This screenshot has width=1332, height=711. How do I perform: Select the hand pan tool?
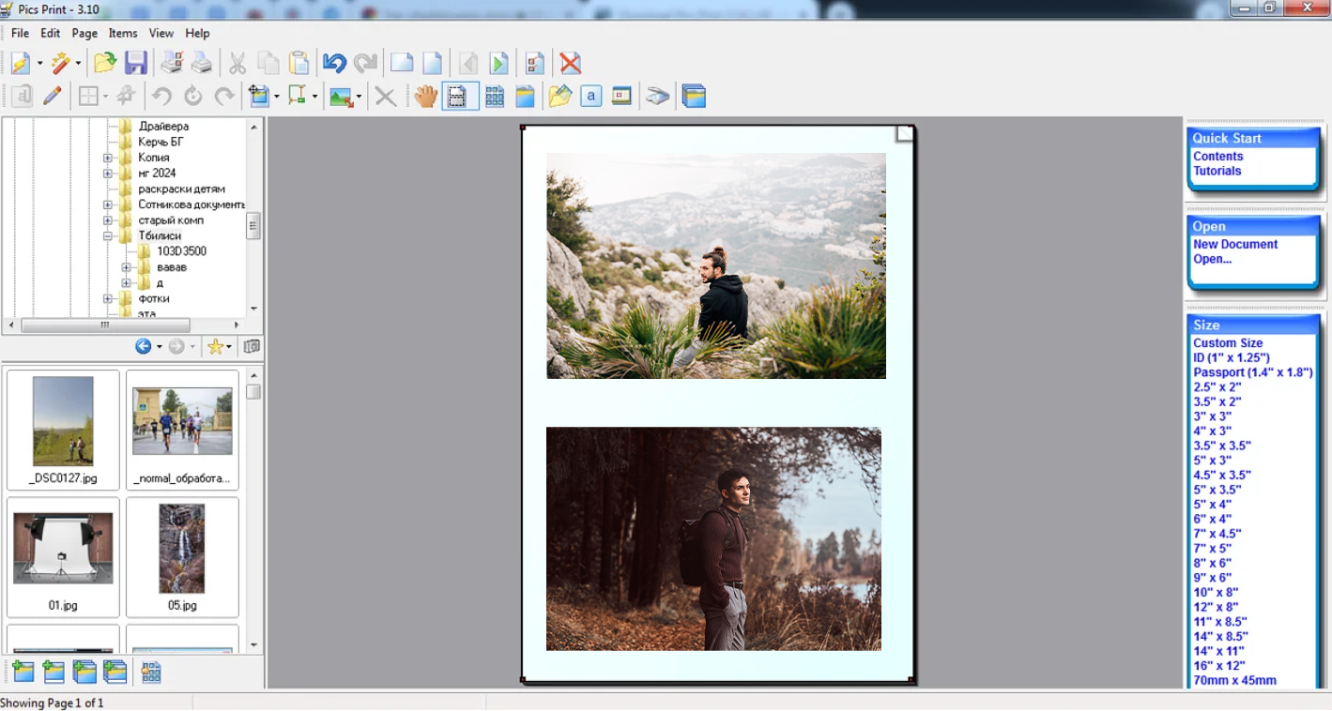(x=426, y=96)
